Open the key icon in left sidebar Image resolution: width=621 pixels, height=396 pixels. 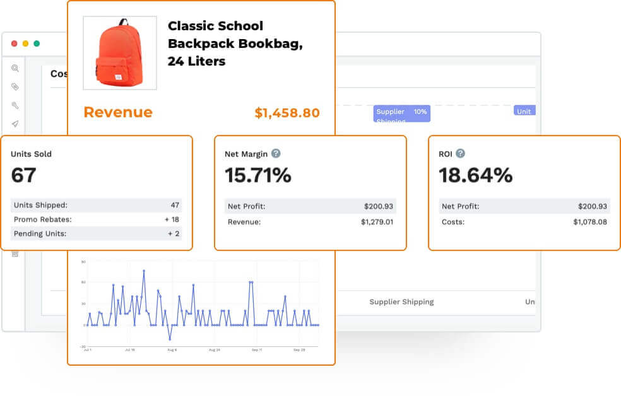tap(15, 105)
